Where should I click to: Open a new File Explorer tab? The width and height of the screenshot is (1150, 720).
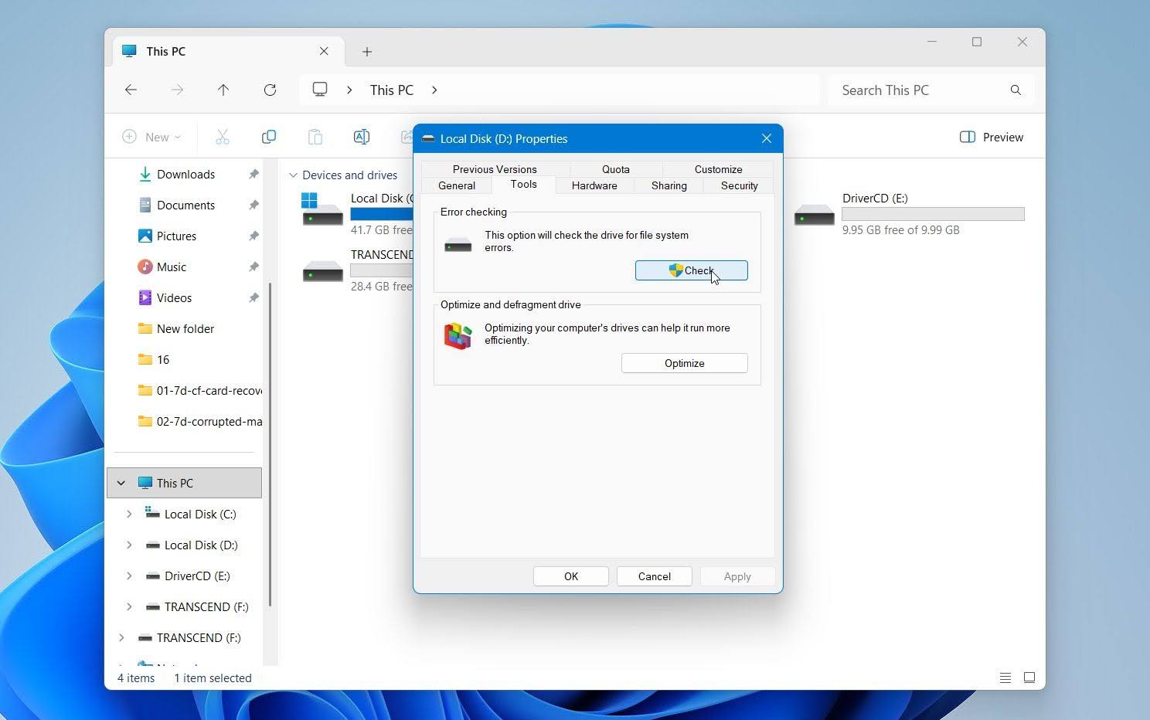pyautogui.click(x=367, y=52)
